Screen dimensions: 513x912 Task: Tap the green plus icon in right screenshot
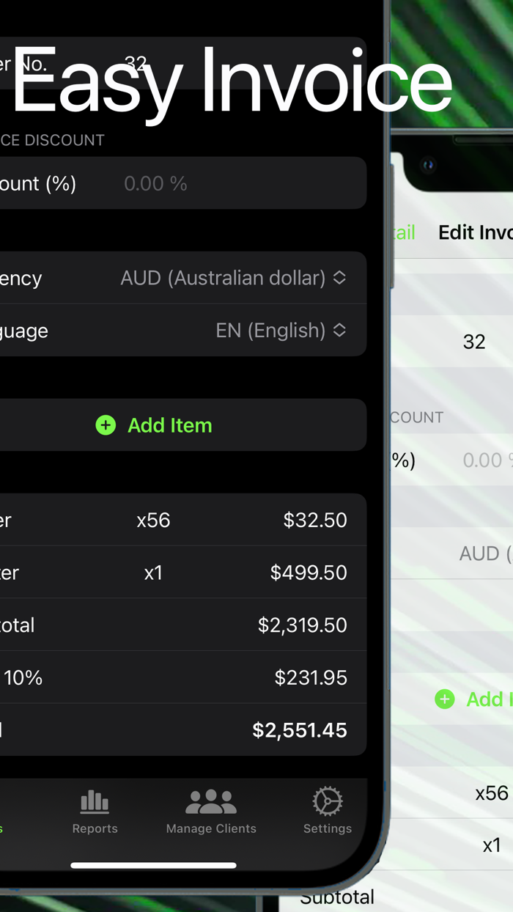coord(445,699)
